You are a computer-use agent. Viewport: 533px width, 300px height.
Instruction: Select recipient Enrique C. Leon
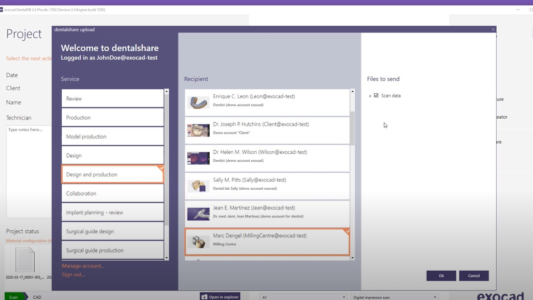click(267, 102)
